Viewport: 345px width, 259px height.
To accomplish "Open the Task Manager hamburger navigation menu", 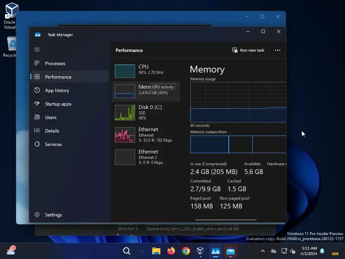I will pos(37,50).
